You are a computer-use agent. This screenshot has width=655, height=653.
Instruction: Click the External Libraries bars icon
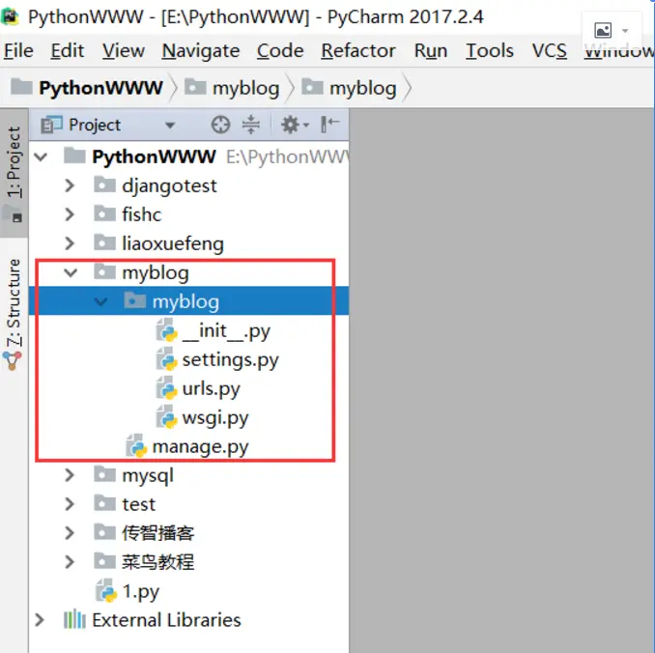[x=74, y=619]
